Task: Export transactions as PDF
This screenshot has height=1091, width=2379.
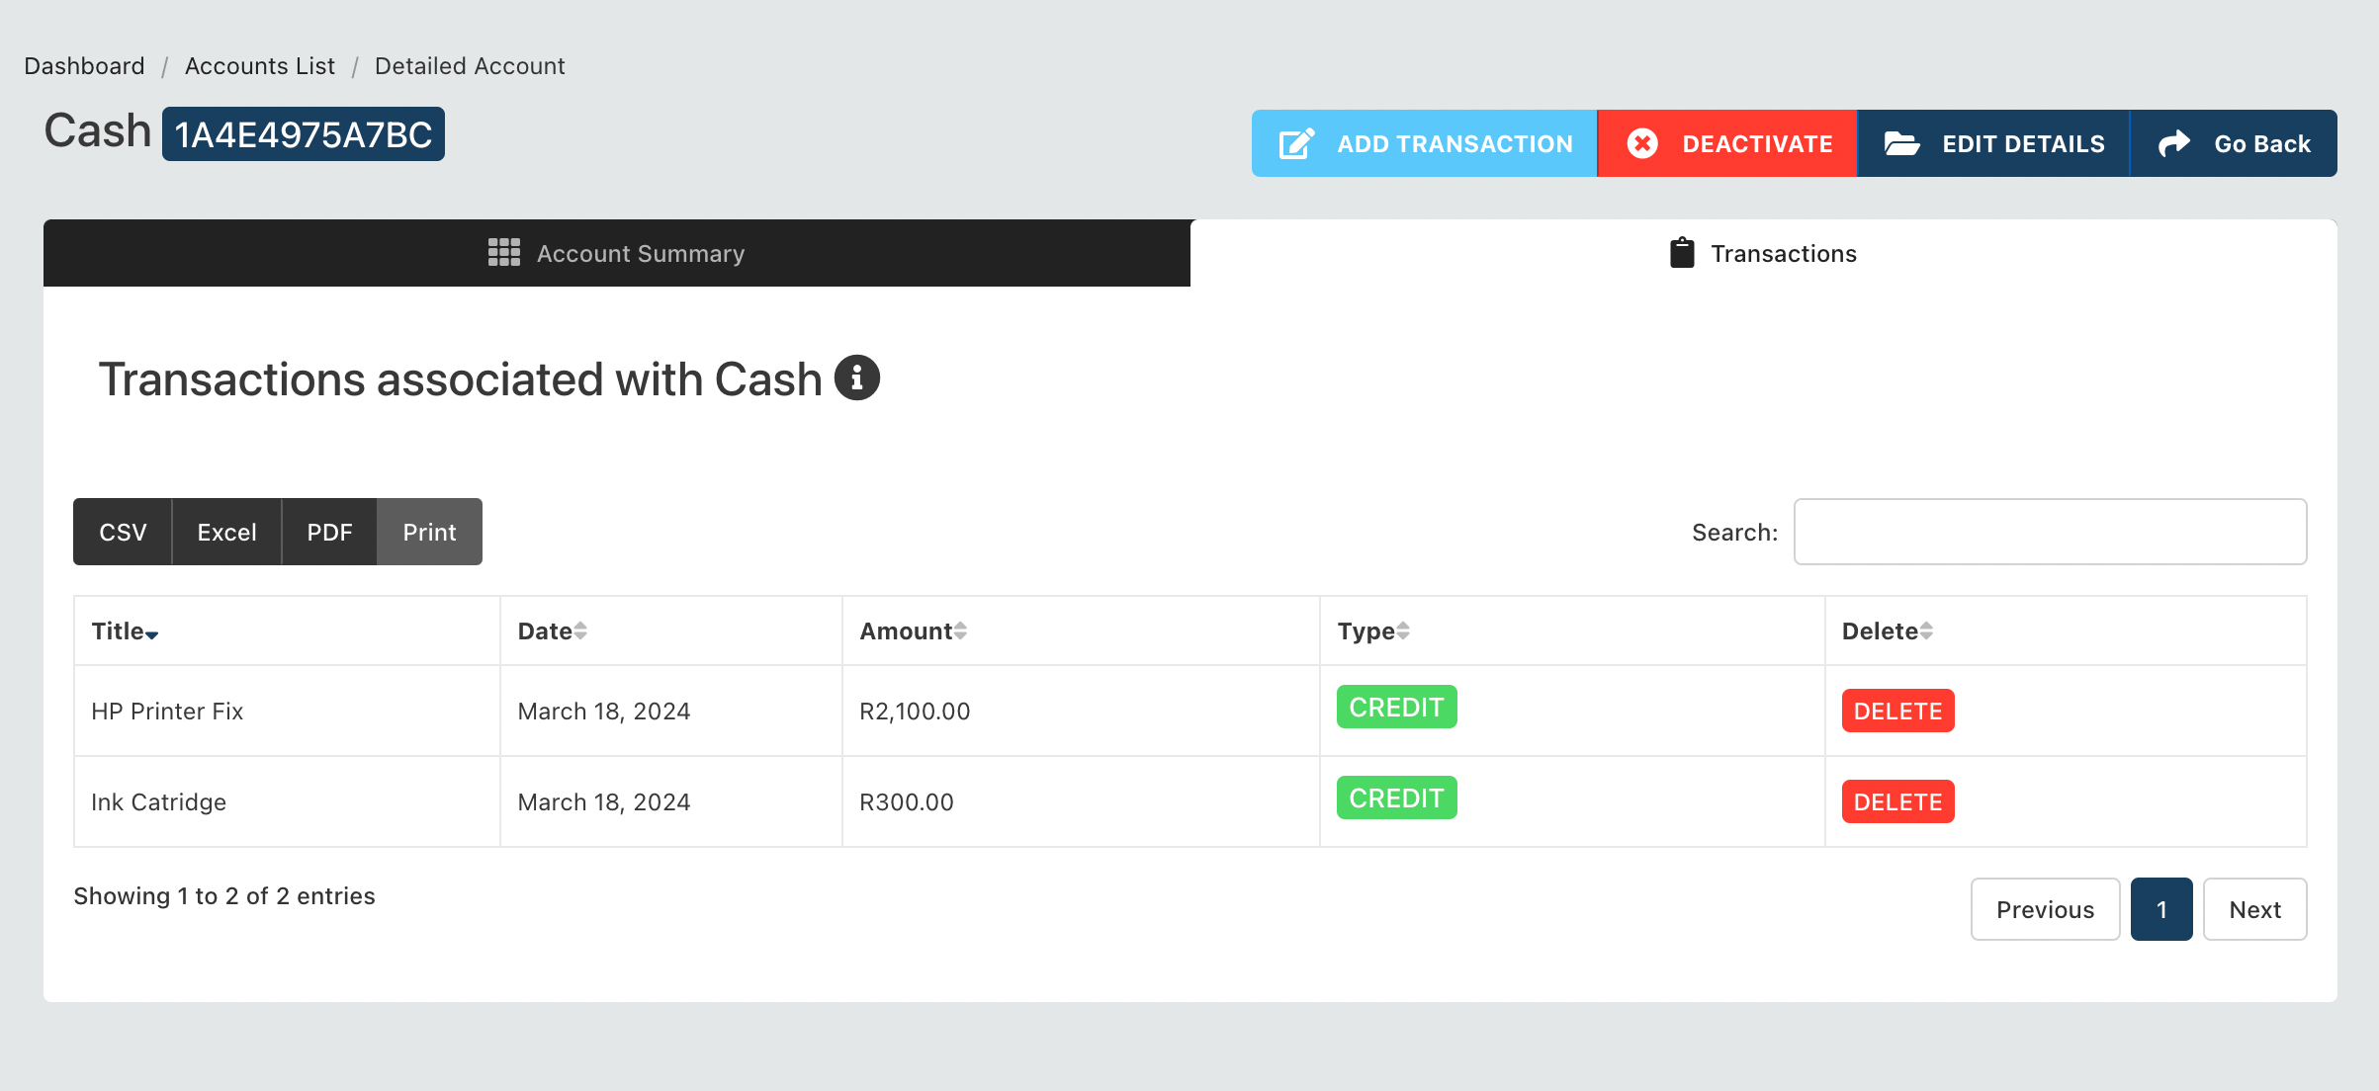Action: point(327,531)
